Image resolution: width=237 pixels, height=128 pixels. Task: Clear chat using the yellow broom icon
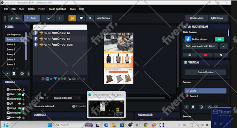[69, 79]
